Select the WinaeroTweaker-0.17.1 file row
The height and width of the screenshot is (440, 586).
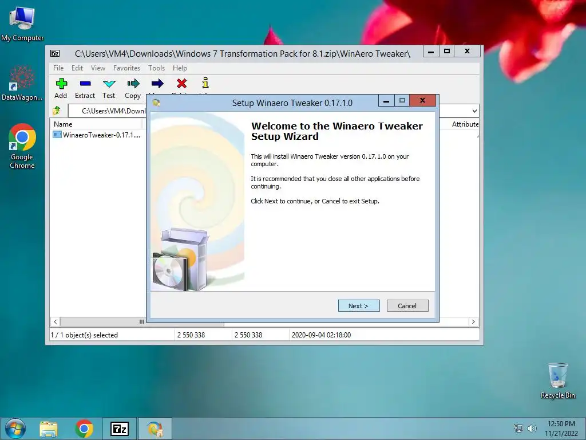(97, 135)
